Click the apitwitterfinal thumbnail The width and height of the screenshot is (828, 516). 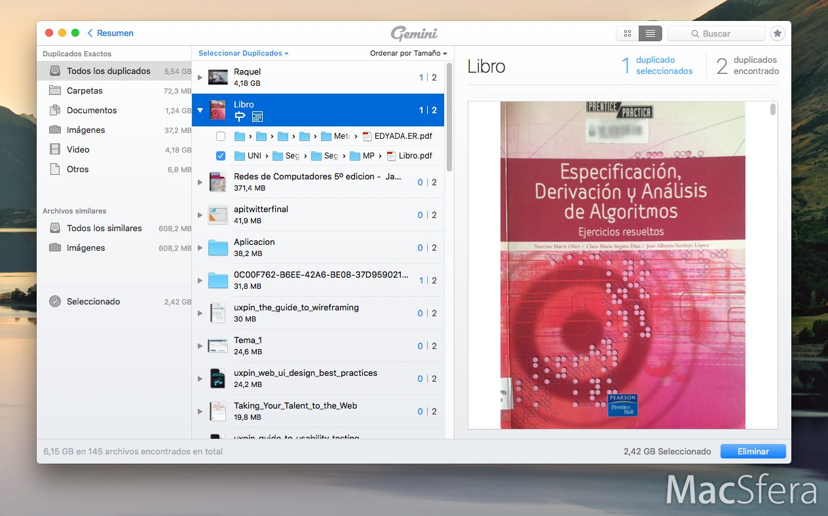[x=217, y=215]
